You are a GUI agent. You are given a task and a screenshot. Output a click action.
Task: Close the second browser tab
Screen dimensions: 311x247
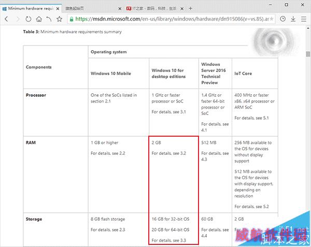pos(120,9)
